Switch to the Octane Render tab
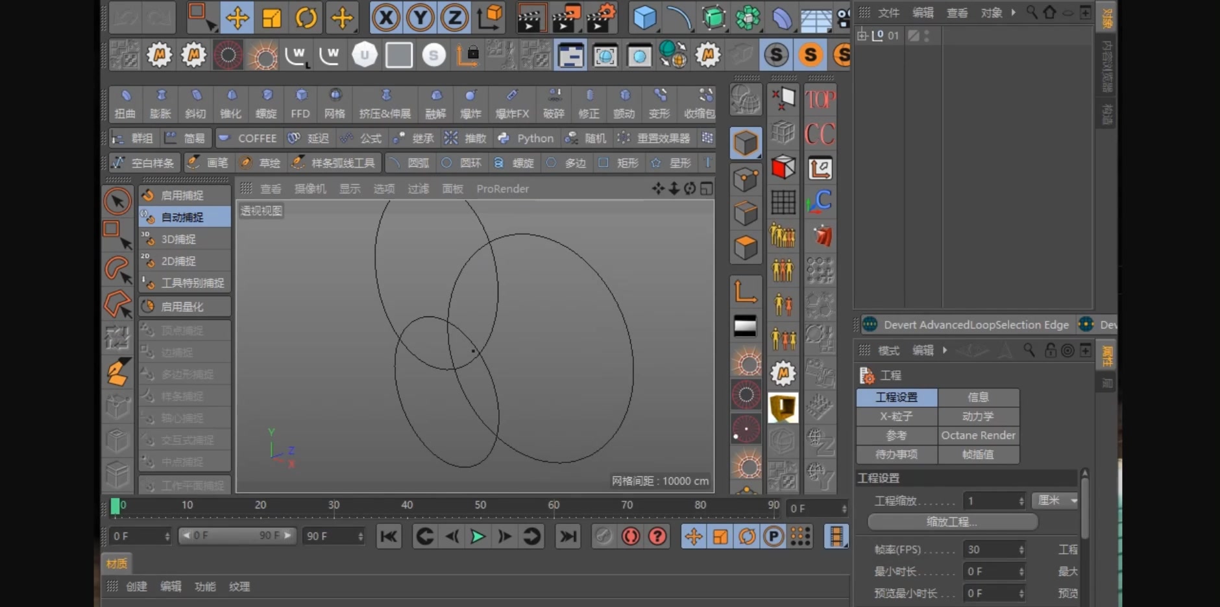The image size is (1220, 607). coord(978,435)
